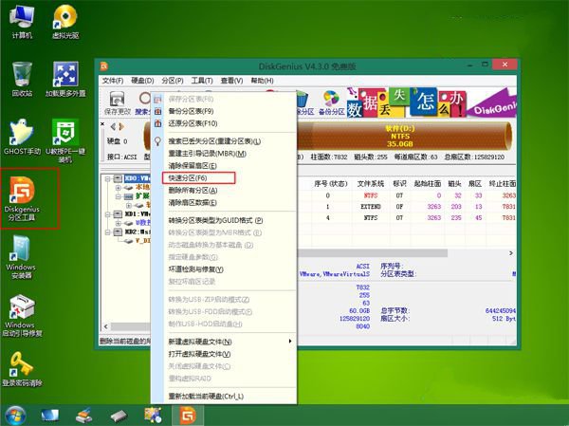Choose 快速分区(F6) menu entry
The height and width of the screenshot is (426, 569).
pos(224,178)
